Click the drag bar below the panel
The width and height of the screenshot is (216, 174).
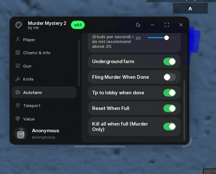tap(99, 147)
